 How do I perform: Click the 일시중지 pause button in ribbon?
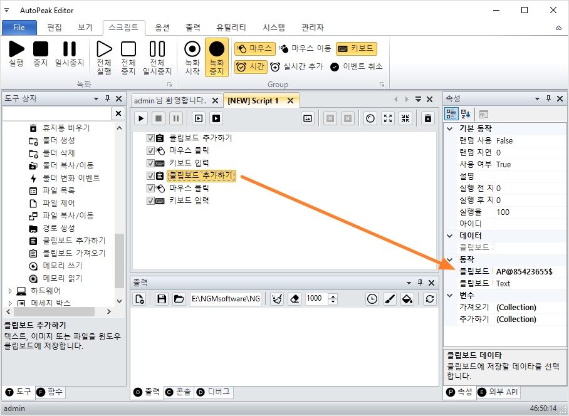[70, 54]
